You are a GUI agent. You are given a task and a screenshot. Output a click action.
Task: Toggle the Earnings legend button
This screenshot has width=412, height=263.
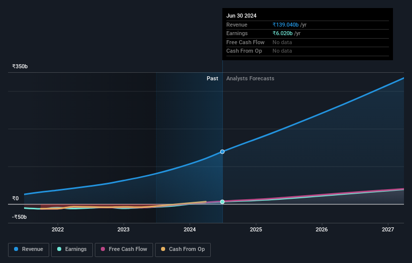pyautogui.click(x=72, y=249)
